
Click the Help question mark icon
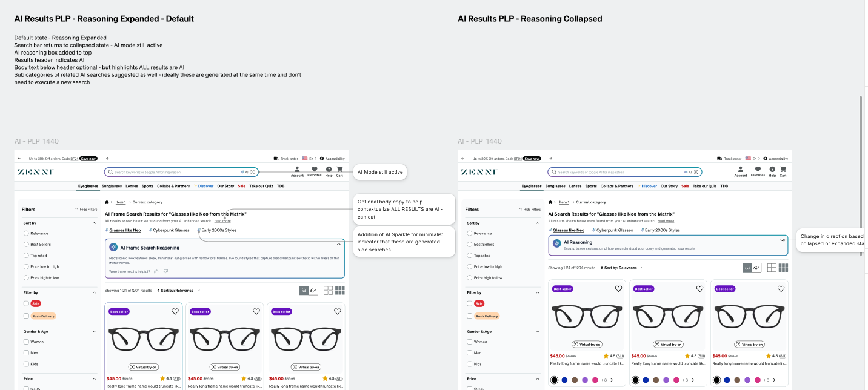click(328, 170)
